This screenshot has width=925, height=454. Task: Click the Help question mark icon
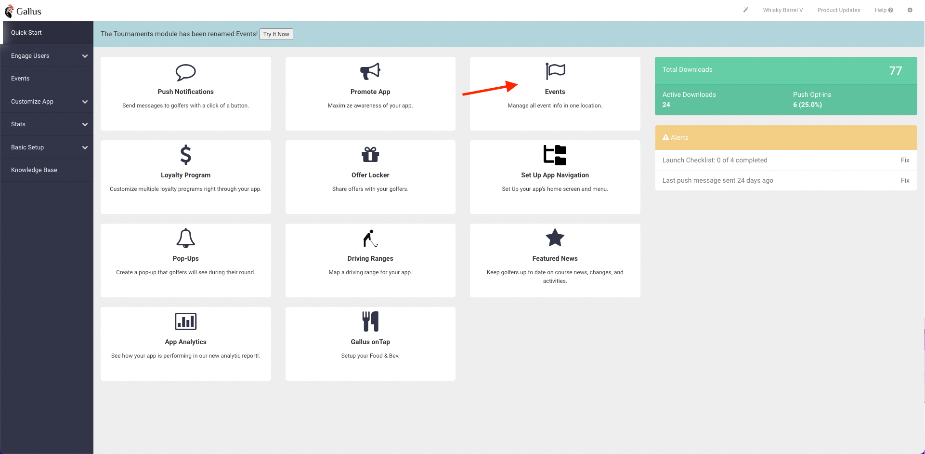[x=891, y=10]
